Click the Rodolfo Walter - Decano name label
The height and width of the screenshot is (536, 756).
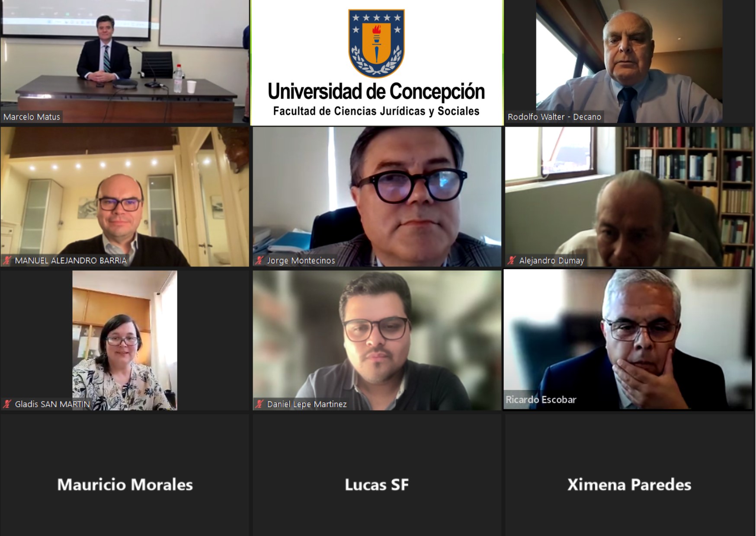point(554,117)
